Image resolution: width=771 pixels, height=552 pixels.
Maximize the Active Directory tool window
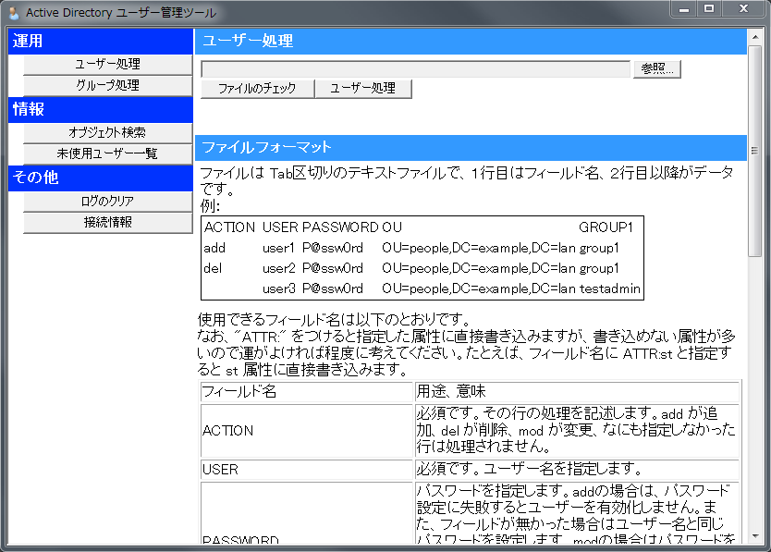click(709, 9)
